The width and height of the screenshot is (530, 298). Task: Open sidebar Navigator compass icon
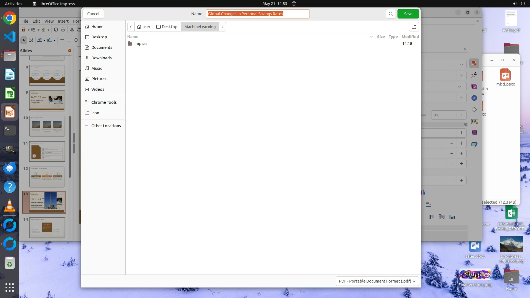pyautogui.click(x=474, y=98)
